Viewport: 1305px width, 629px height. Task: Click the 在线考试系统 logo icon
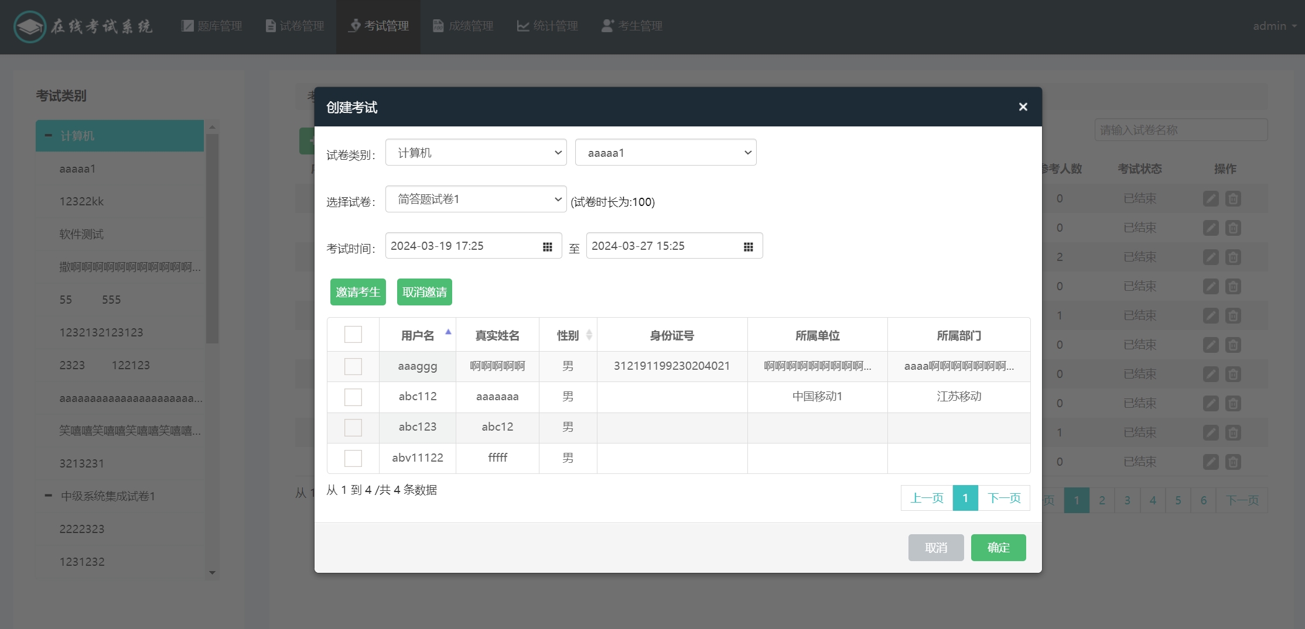tap(29, 26)
